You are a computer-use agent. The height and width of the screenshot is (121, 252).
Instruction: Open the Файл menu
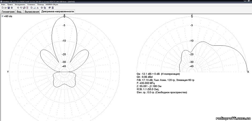3,5
